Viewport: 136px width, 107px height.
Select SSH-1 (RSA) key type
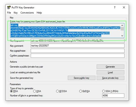(110, 91)
